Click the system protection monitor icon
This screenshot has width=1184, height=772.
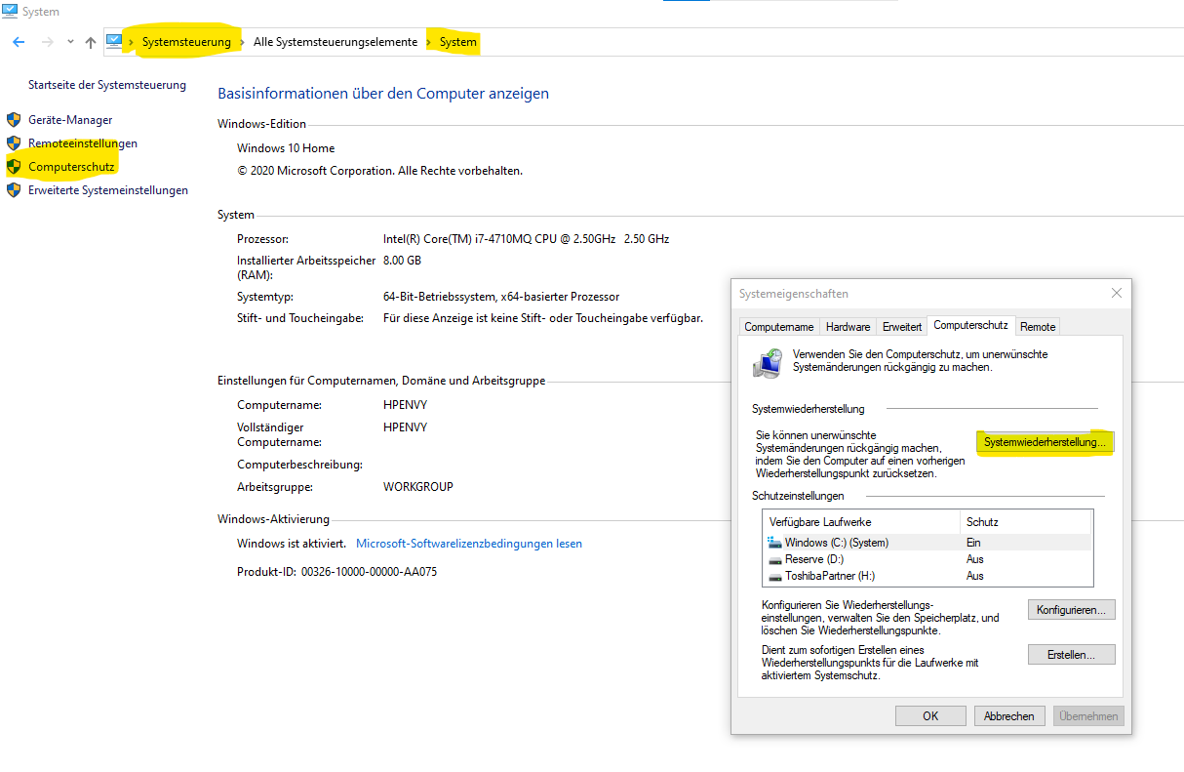pos(768,362)
